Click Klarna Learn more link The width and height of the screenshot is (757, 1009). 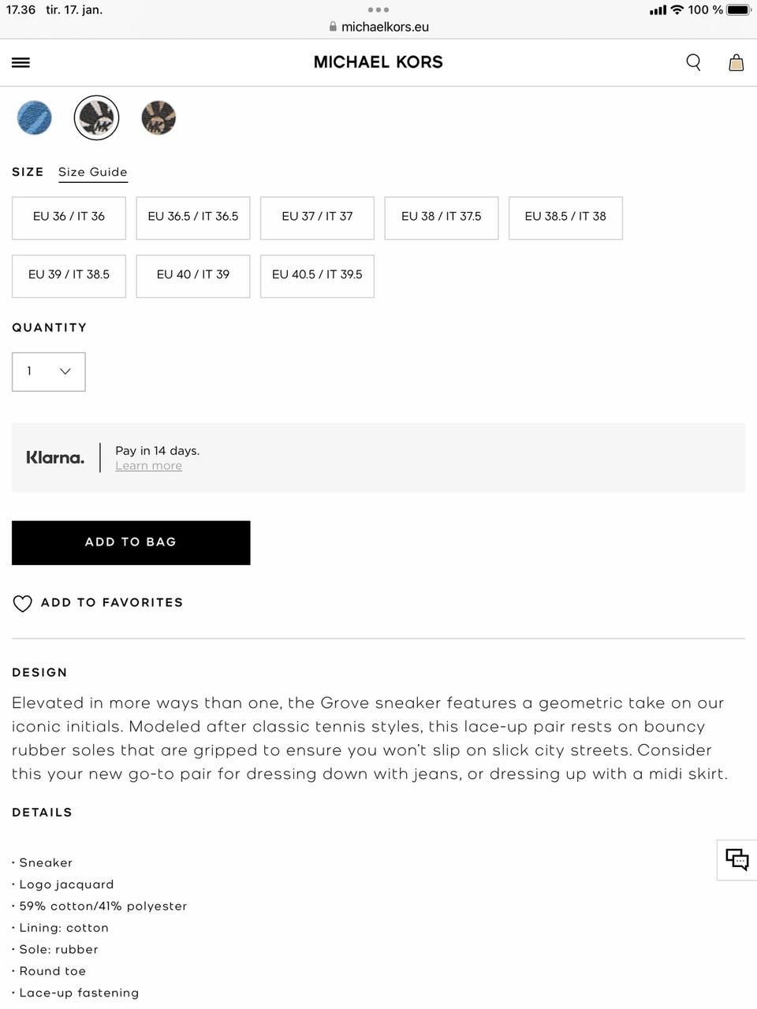pos(148,466)
